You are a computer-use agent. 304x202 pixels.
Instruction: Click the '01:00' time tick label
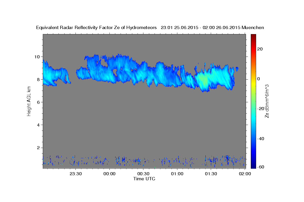coord(177,174)
